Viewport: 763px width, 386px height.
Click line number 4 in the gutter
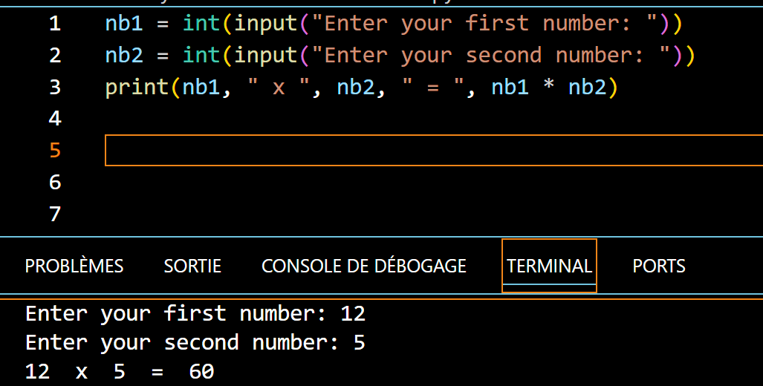click(x=55, y=119)
